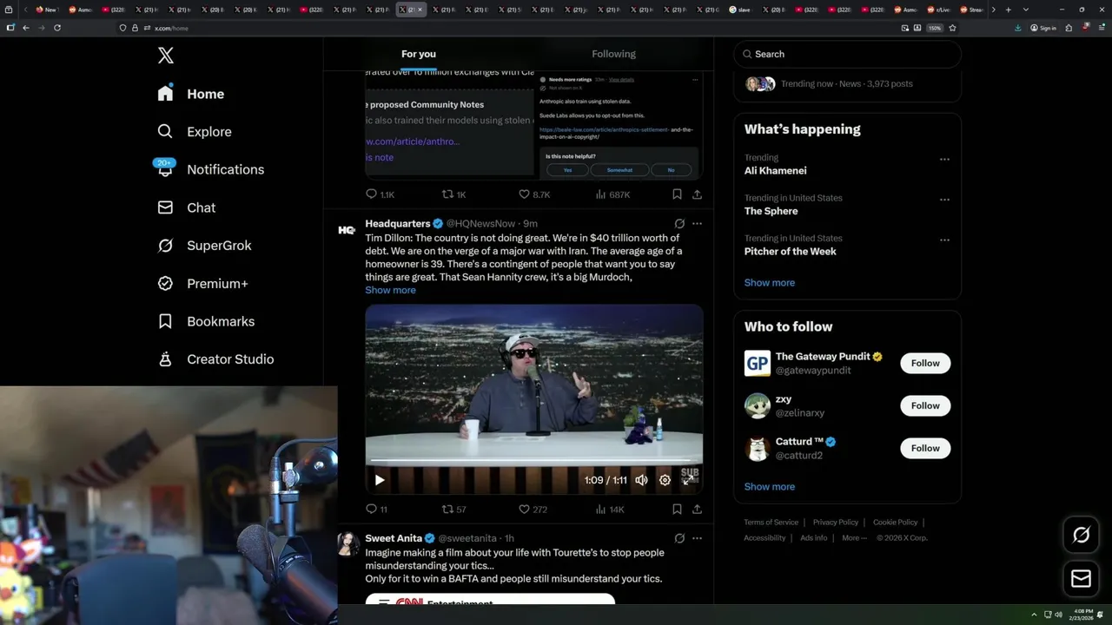Open video settings gear
This screenshot has height=625, width=1112.
tap(665, 480)
